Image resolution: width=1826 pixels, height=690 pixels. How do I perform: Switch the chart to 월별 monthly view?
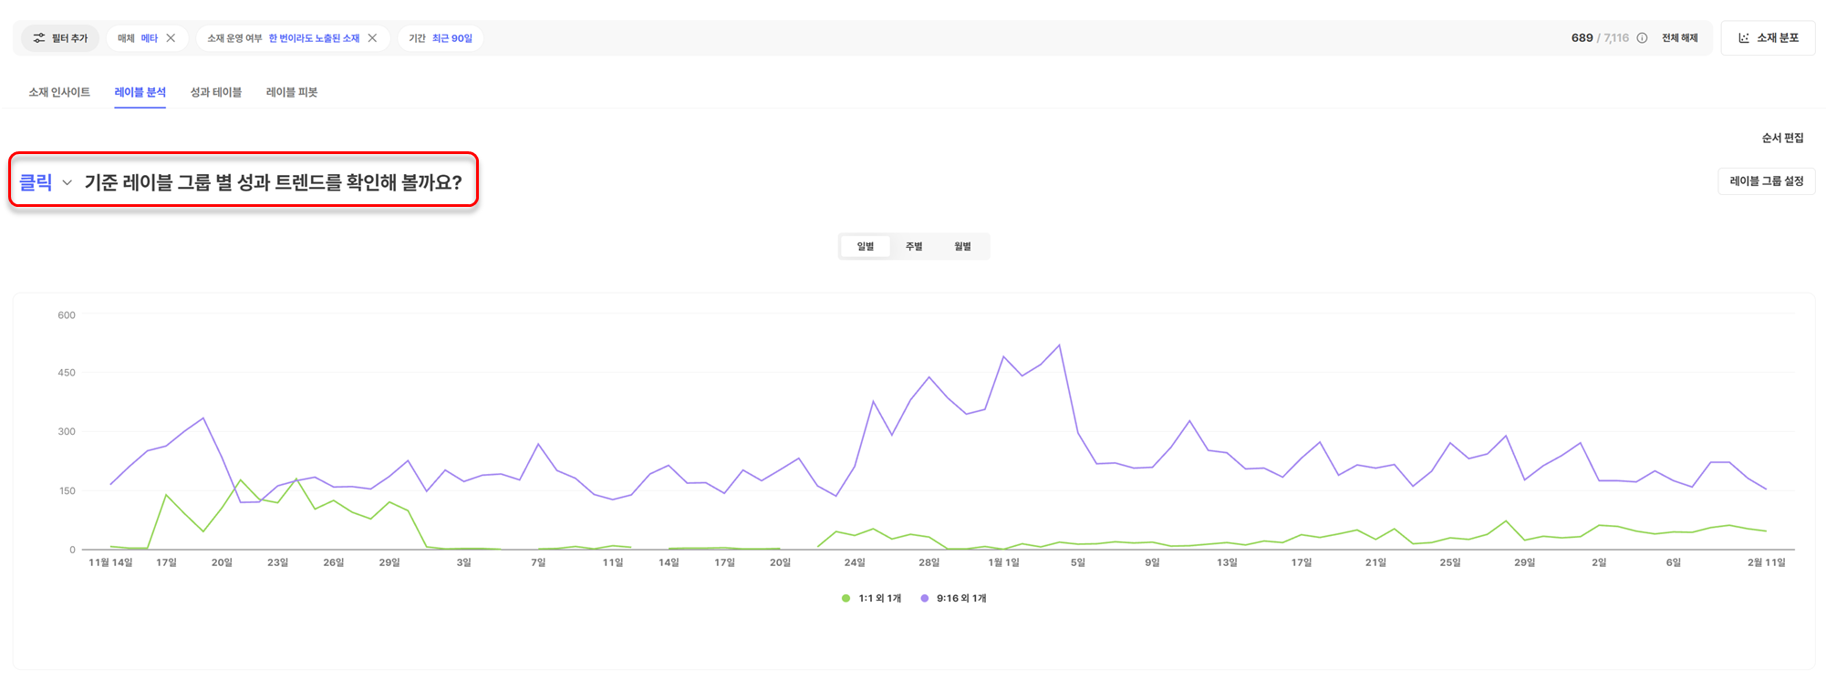962,247
